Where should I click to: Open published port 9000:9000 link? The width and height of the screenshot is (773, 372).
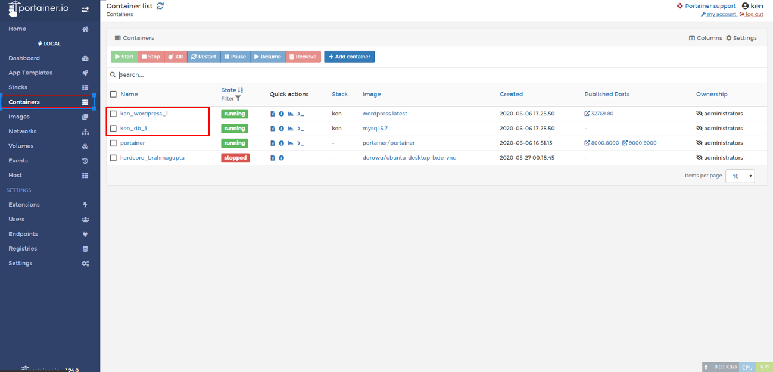pyautogui.click(x=640, y=143)
